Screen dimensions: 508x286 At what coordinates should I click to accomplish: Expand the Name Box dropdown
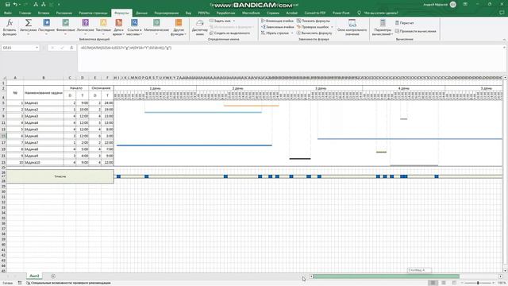tap(37, 48)
